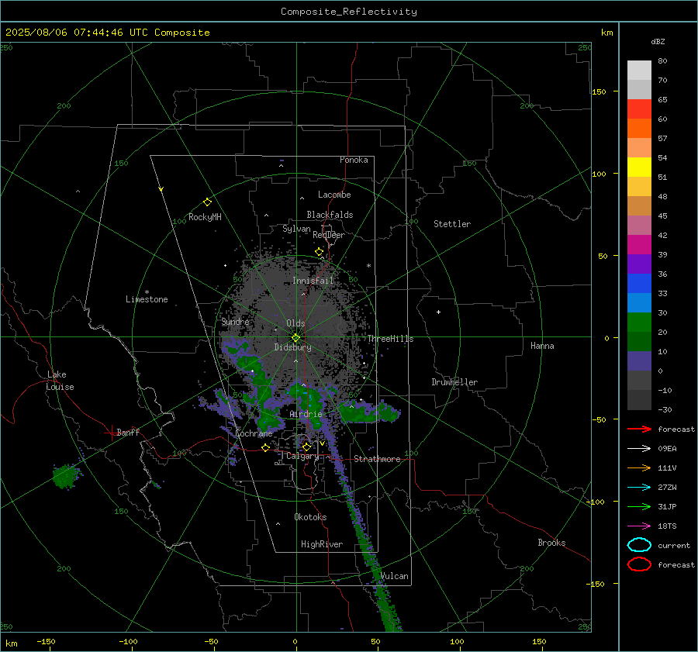The image size is (698, 652).
Task: Pick the blue 36-33 dBZ swatch
Action: [639, 283]
